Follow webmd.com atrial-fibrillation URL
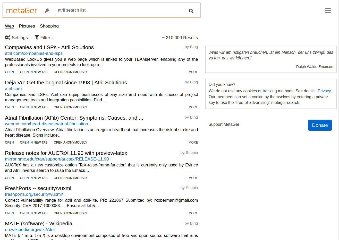 pyautogui.click(x=47, y=124)
